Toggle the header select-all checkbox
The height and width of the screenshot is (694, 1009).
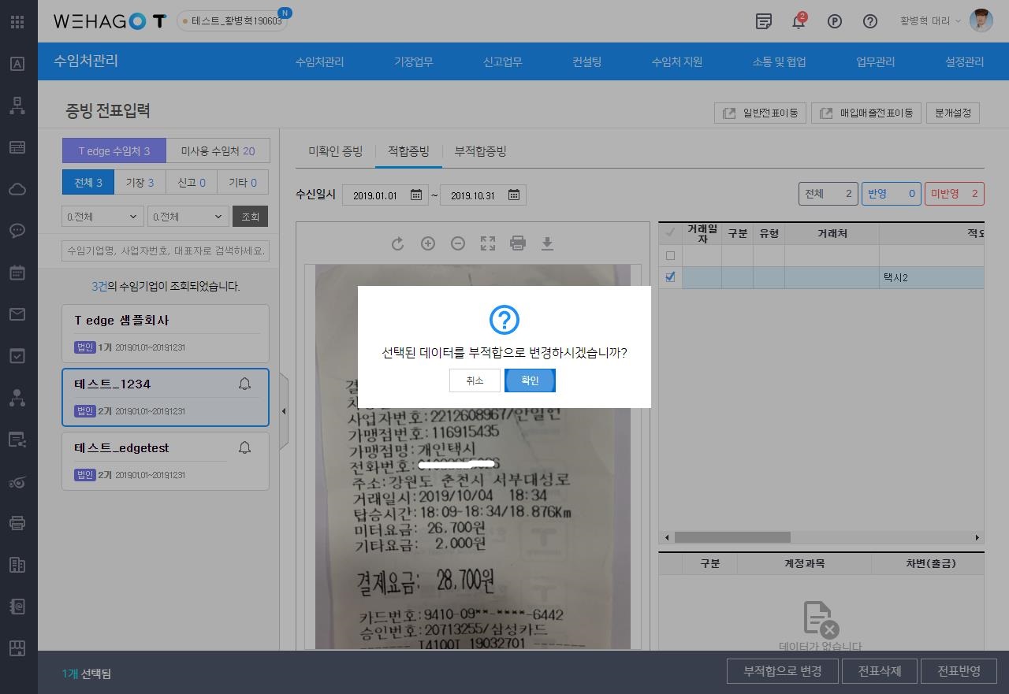click(671, 232)
